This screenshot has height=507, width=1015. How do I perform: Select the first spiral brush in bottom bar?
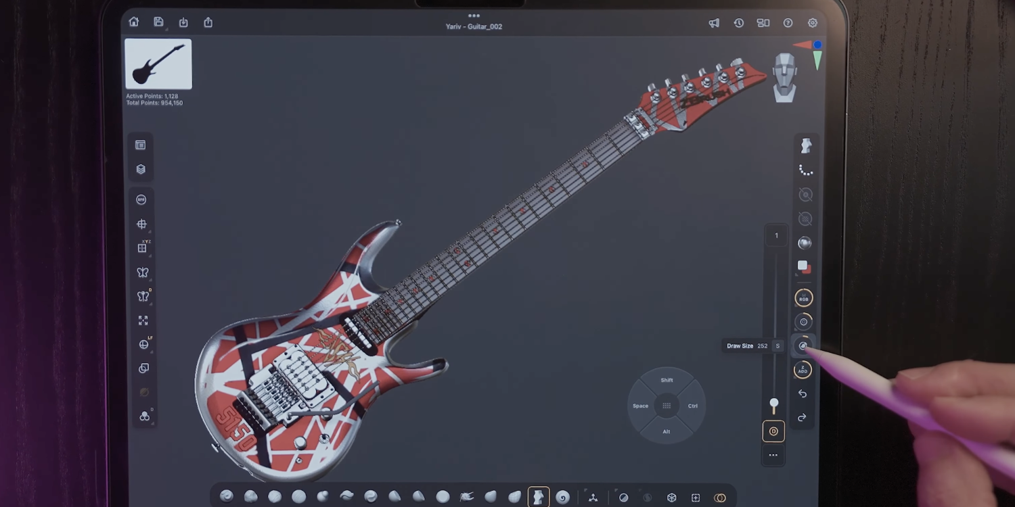pyautogui.click(x=227, y=497)
